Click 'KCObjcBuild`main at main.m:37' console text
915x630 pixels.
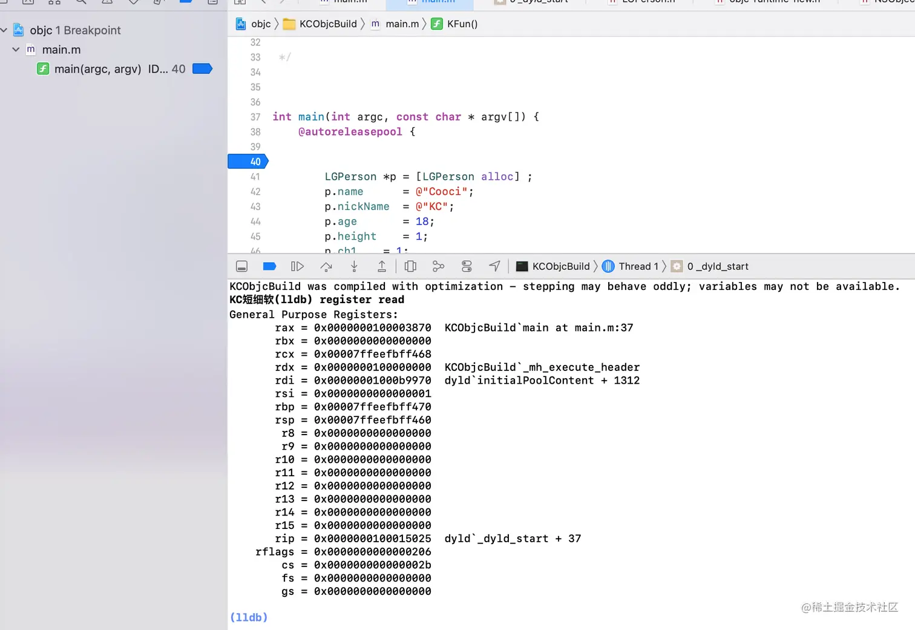pyautogui.click(x=539, y=328)
